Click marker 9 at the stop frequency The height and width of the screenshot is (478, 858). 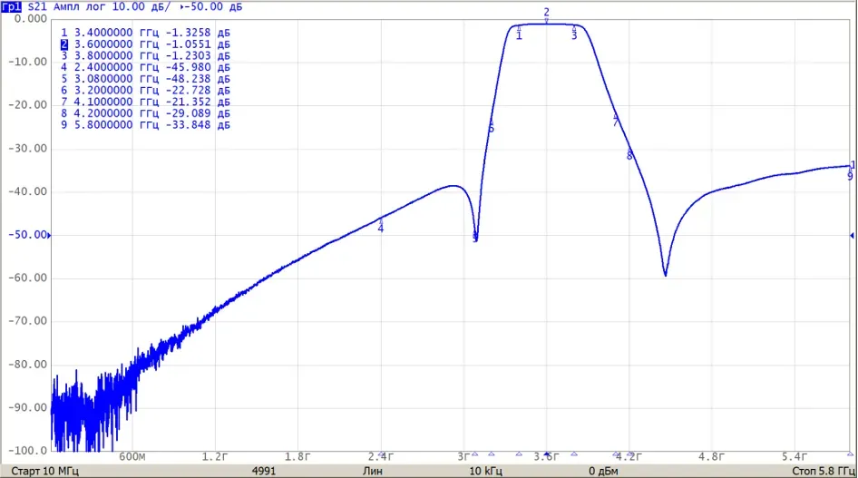pyautogui.click(x=850, y=174)
